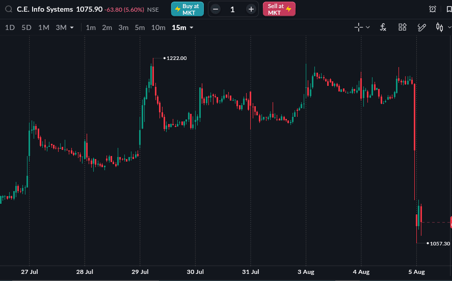The width and height of the screenshot is (452, 281).
Task: Expand the 3M range dropdown arrow
Action: pos(72,27)
